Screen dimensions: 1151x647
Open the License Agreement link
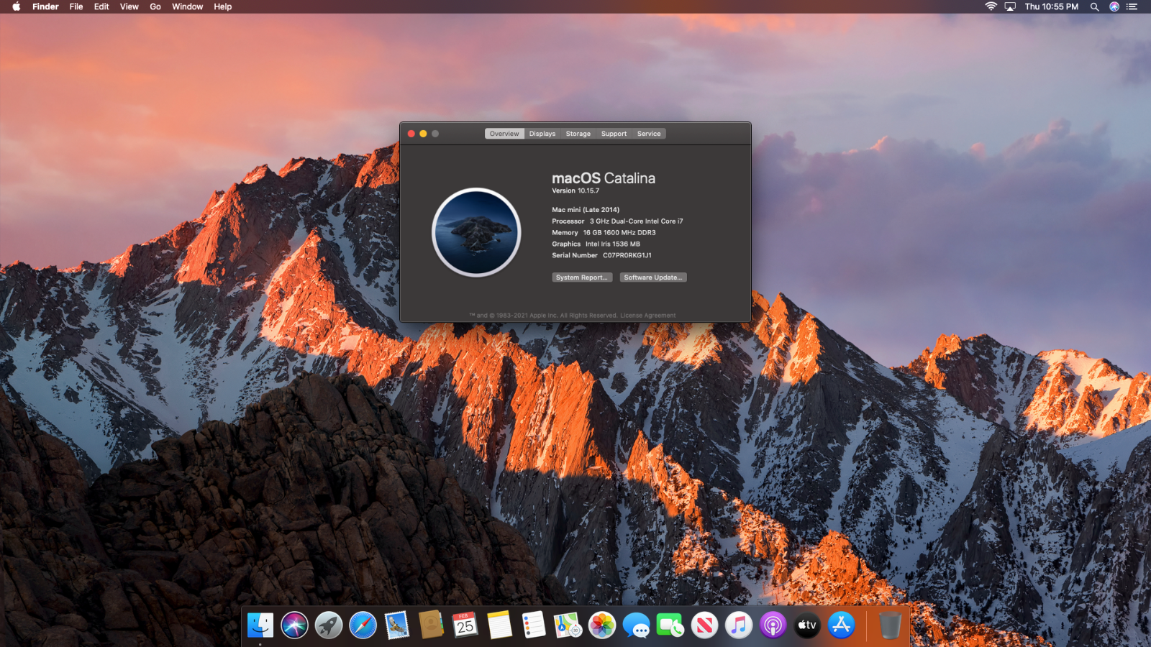(x=647, y=316)
